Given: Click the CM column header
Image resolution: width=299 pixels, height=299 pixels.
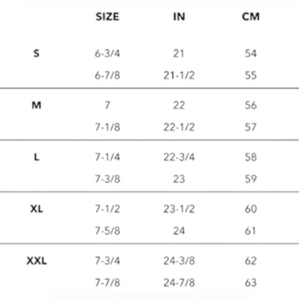Looking at the screenshot, I should tap(251, 17).
